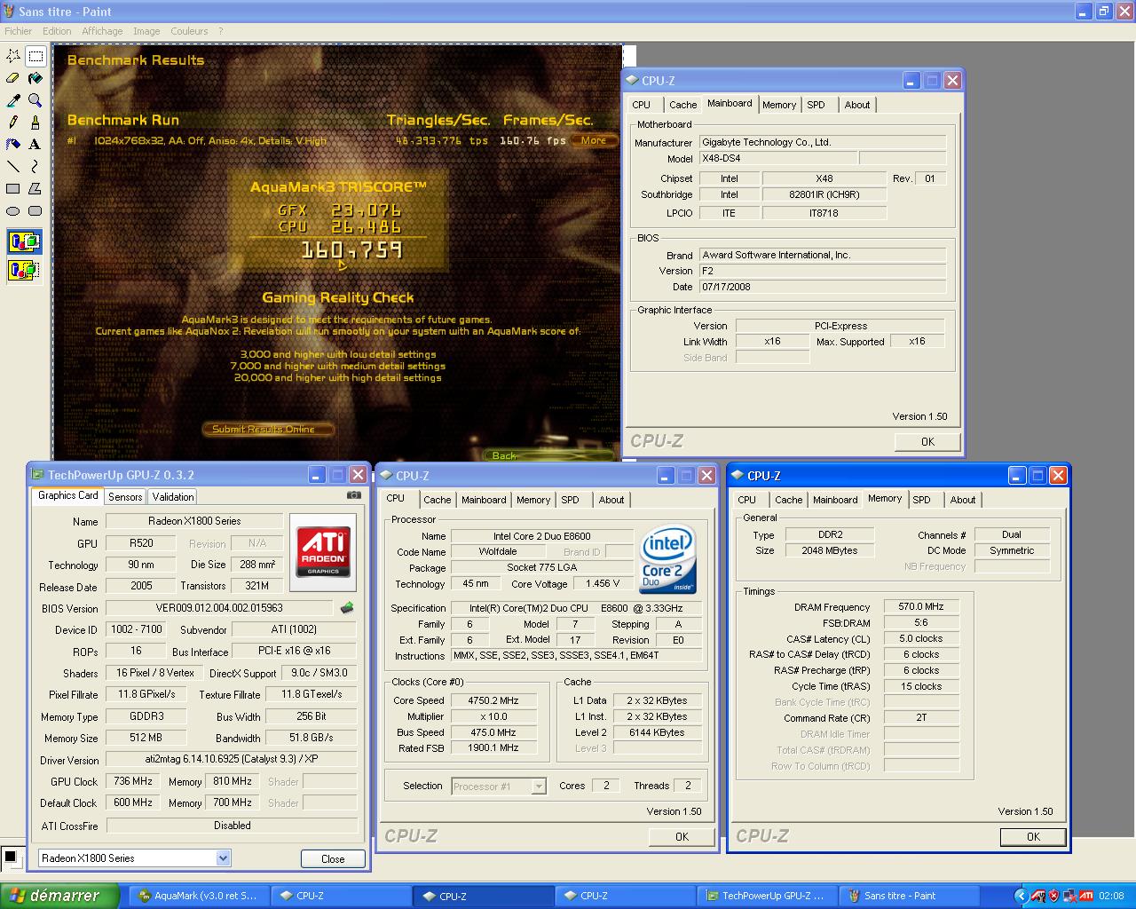Viewport: 1136px width, 909px height.
Task: Select the Brush tool in Paint
Action: (x=35, y=123)
